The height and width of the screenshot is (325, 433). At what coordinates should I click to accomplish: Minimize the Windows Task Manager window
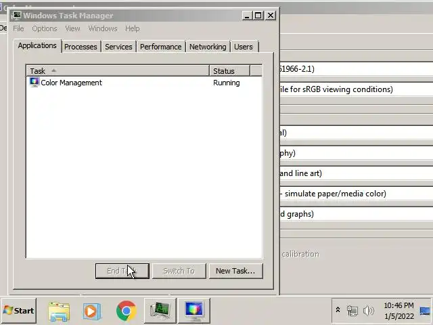click(246, 16)
